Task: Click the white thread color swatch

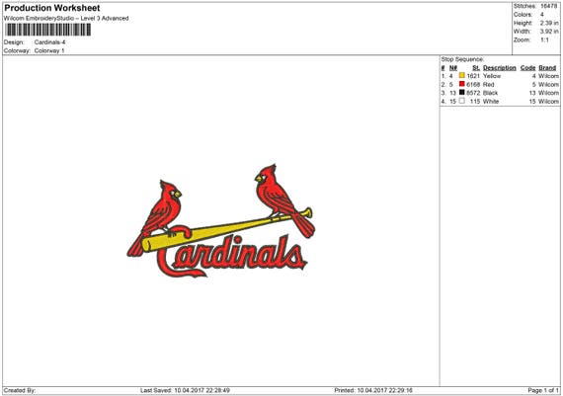Action: click(461, 101)
